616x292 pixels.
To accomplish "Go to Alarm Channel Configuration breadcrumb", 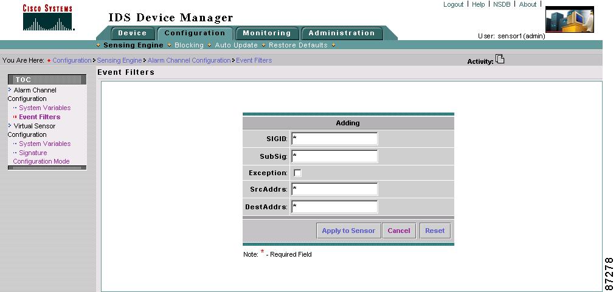I will coord(189,60).
